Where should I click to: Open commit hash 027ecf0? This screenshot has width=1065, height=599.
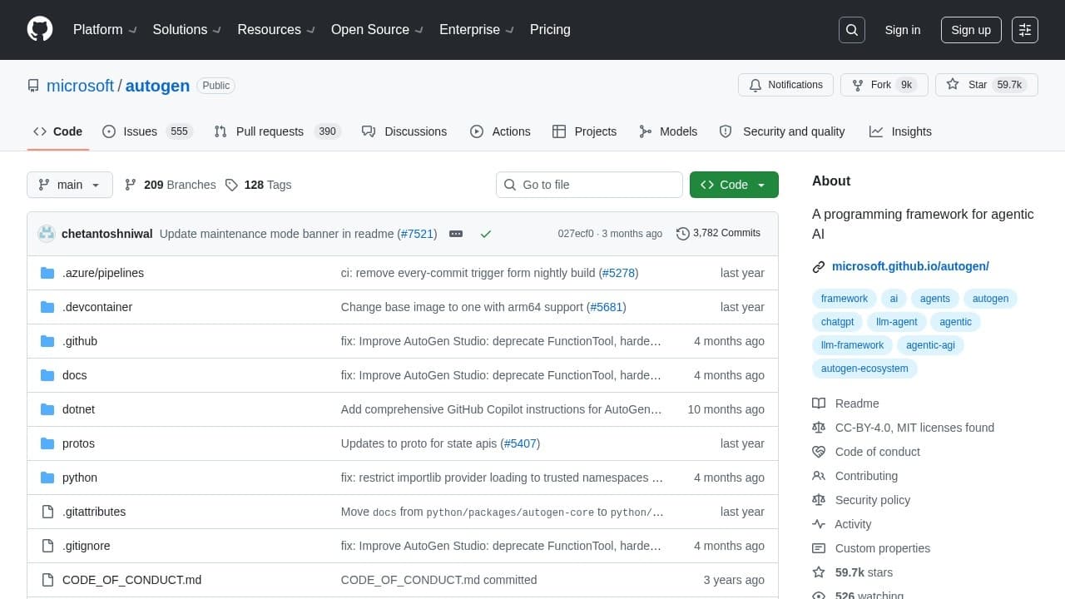point(576,234)
